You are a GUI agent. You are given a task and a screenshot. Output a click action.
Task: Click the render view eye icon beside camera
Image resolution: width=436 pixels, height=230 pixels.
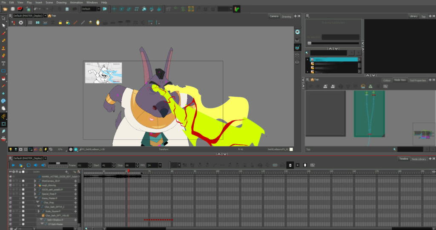(x=297, y=32)
